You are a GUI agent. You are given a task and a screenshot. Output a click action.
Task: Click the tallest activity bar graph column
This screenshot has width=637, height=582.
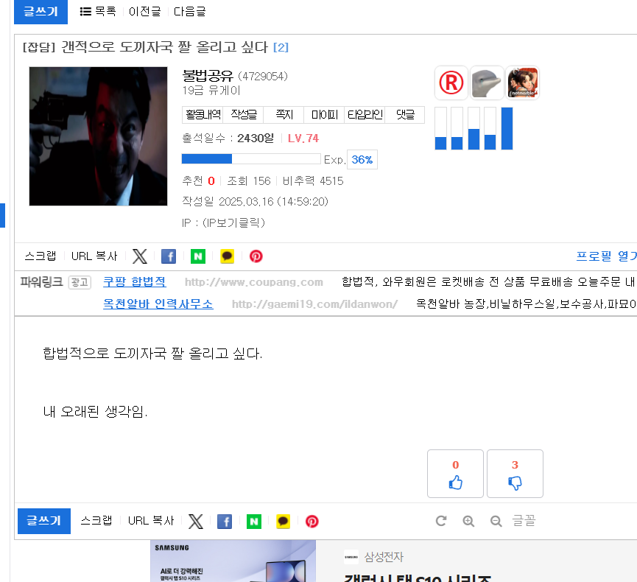point(507,128)
